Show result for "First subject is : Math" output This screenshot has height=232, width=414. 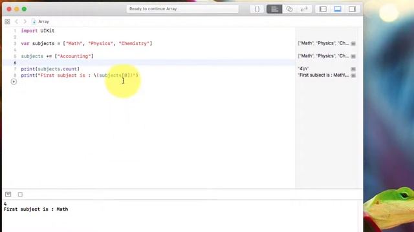click(353, 75)
